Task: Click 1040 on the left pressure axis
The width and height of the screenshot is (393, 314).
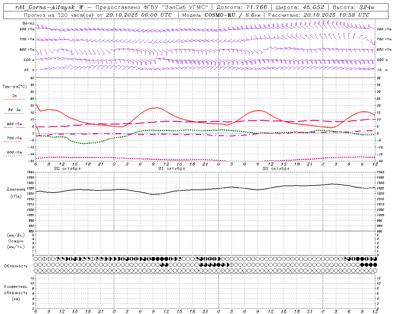Action: [30, 172]
